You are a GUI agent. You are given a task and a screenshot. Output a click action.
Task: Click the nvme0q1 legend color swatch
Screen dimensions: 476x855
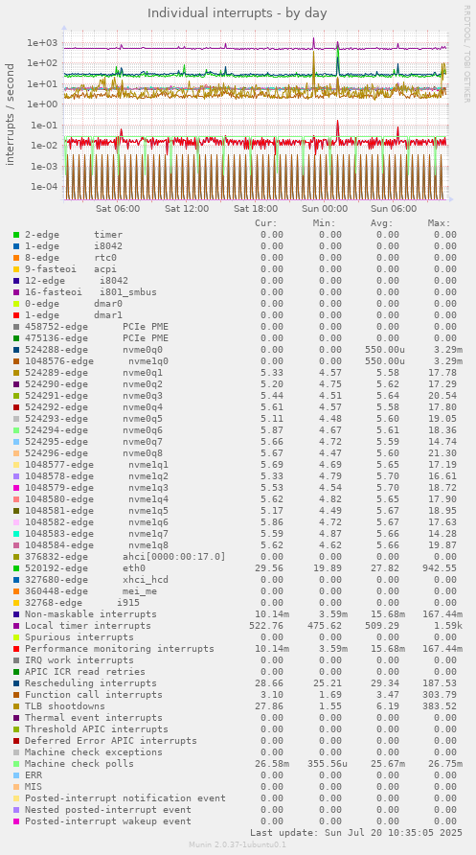coord(16,373)
